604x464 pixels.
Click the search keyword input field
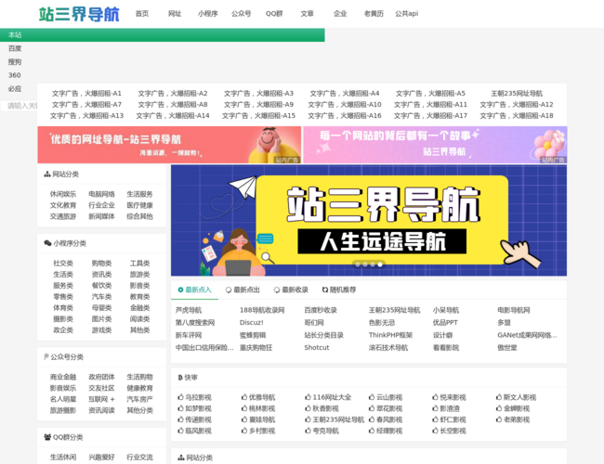20,106
